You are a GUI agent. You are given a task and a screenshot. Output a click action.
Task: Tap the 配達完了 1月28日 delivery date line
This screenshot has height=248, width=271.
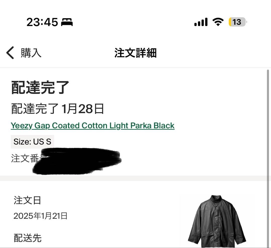[x=58, y=109]
